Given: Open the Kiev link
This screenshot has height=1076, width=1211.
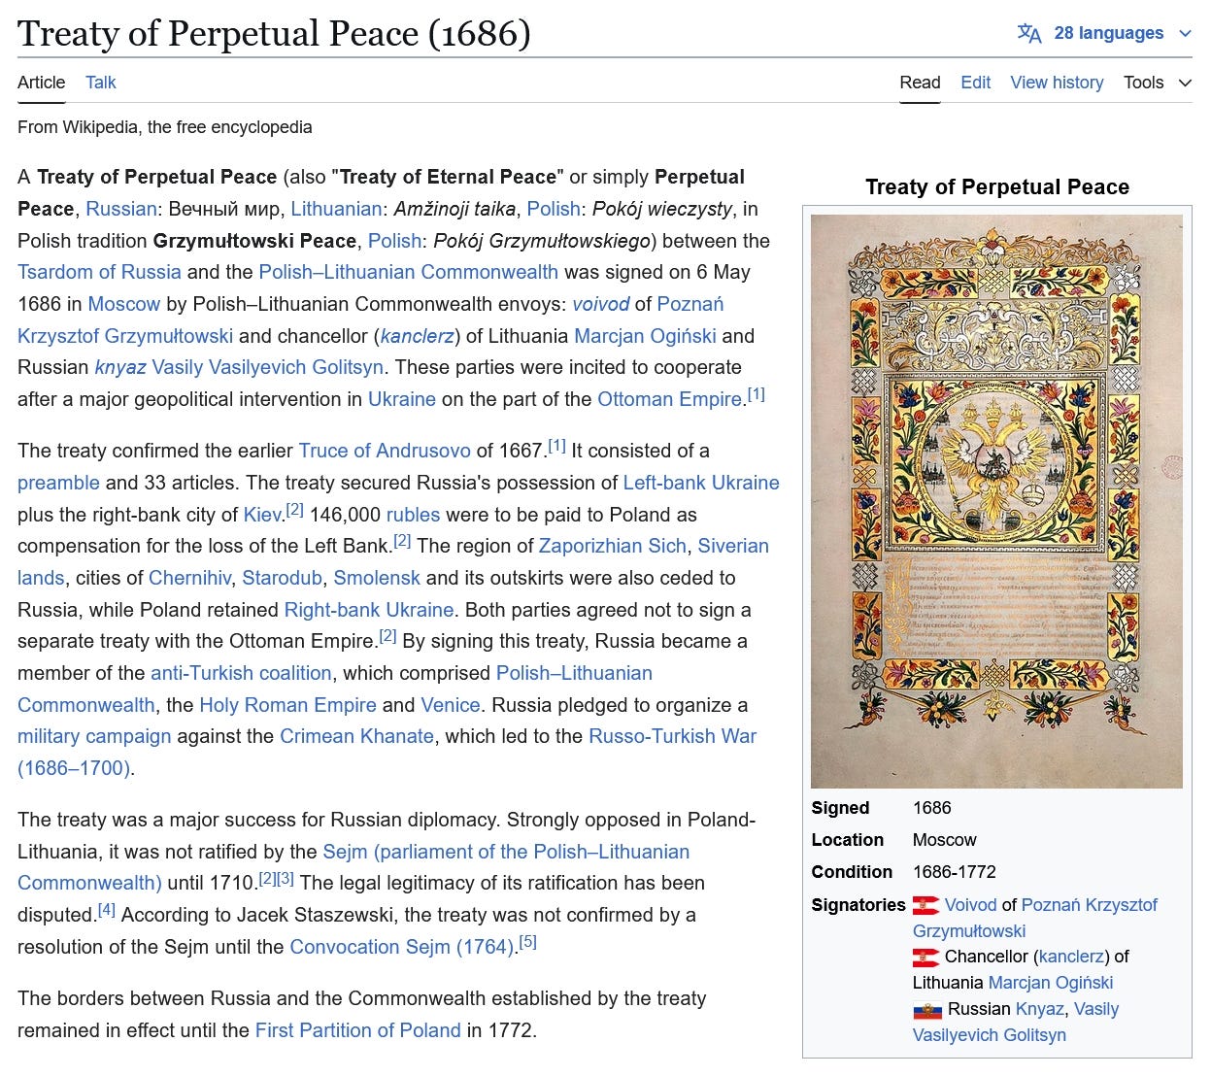Looking at the screenshot, I should pyautogui.click(x=262, y=515).
